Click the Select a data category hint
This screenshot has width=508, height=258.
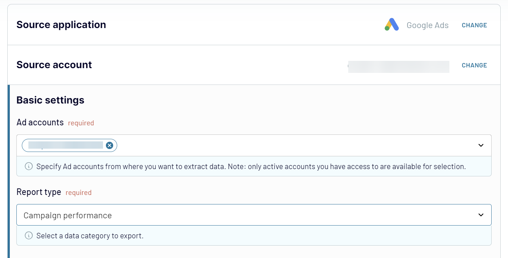(x=90, y=236)
